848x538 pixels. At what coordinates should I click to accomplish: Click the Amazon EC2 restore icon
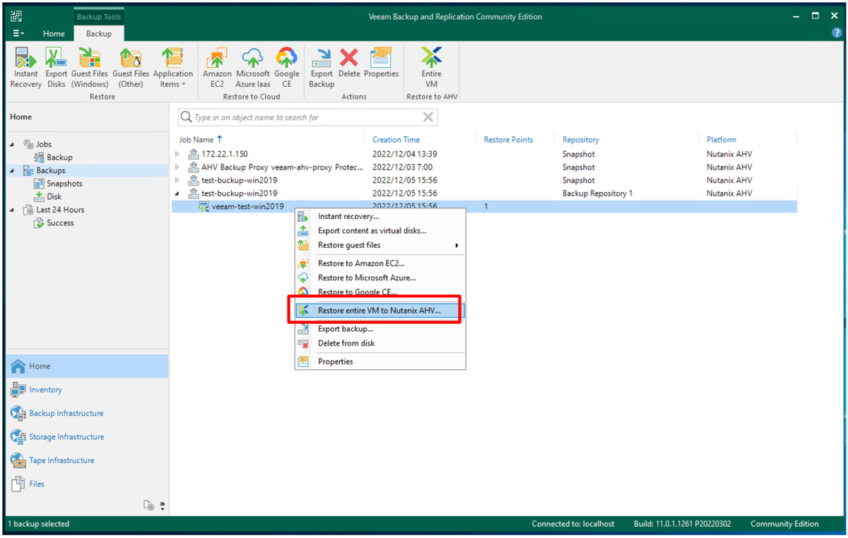pos(217,68)
